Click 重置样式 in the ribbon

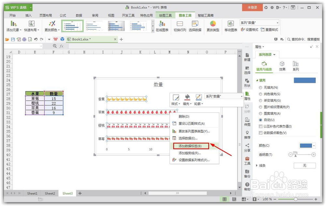click(269, 30)
